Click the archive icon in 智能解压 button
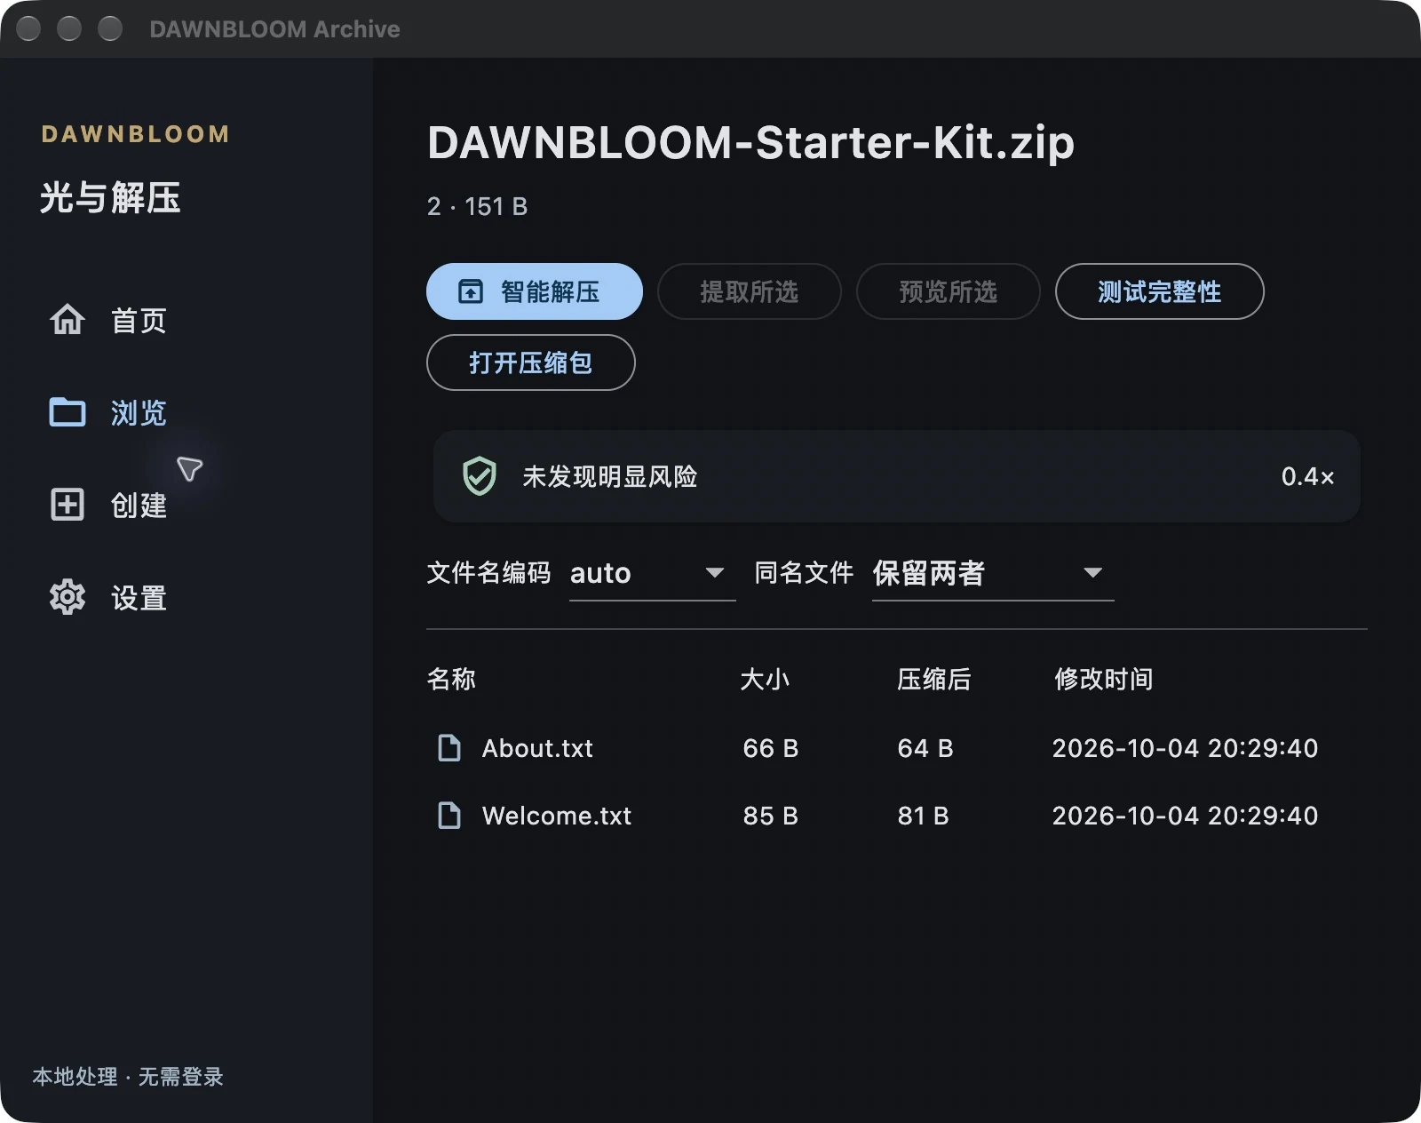The image size is (1421, 1123). point(470,291)
